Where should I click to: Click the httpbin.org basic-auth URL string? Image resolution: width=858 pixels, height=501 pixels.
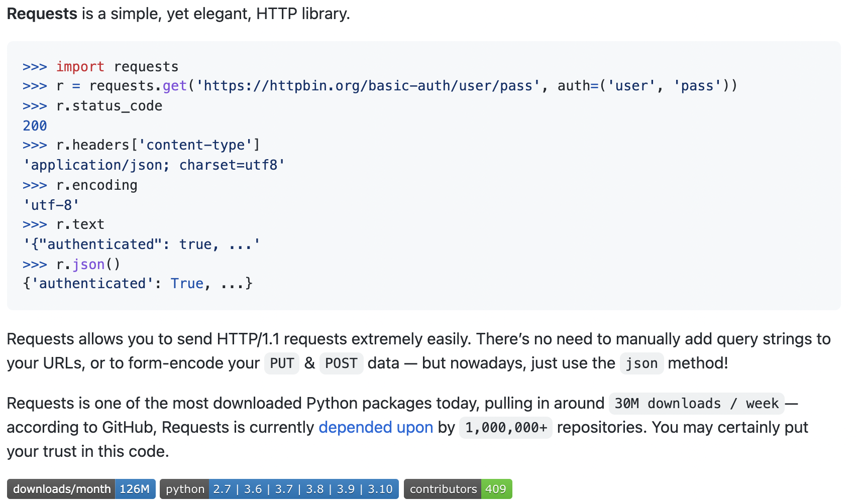(x=368, y=86)
